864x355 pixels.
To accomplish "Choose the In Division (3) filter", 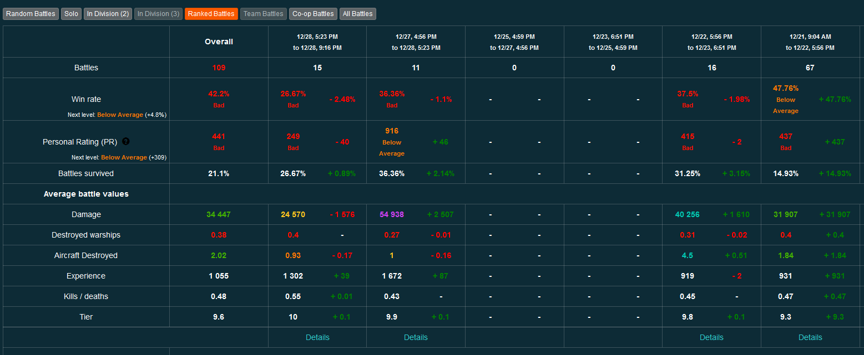I will [158, 14].
